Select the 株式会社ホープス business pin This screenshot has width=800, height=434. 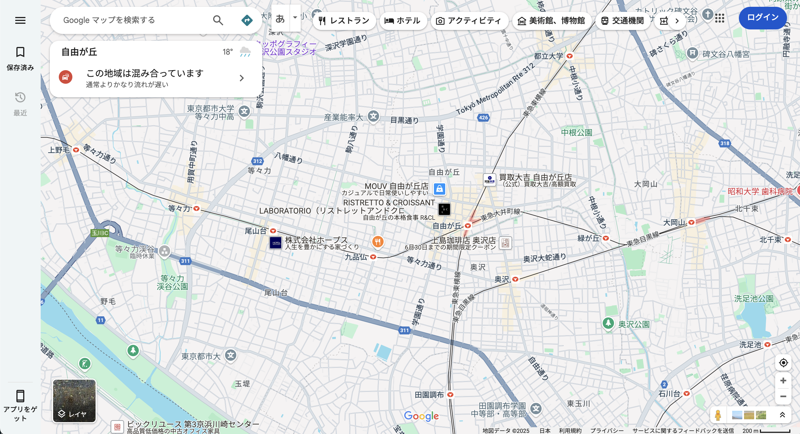coord(275,243)
